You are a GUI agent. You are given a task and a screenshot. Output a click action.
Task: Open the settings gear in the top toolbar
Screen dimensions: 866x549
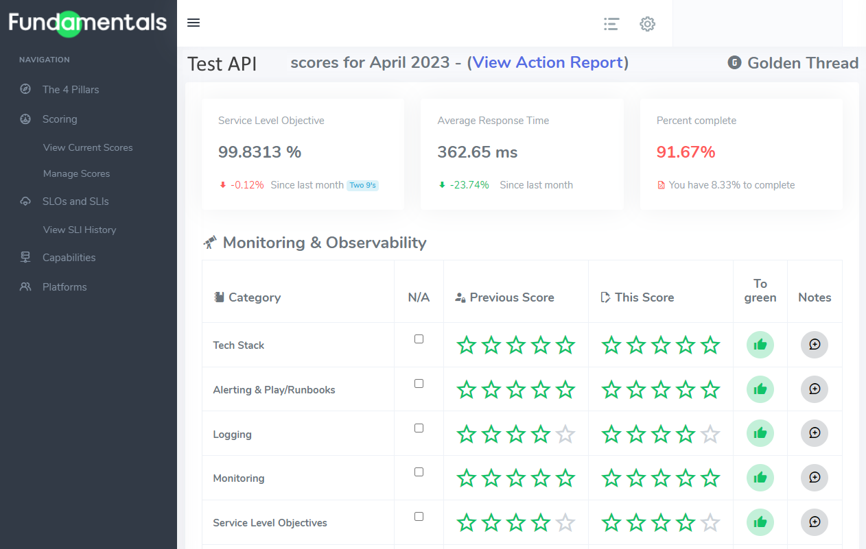(647, 24)
